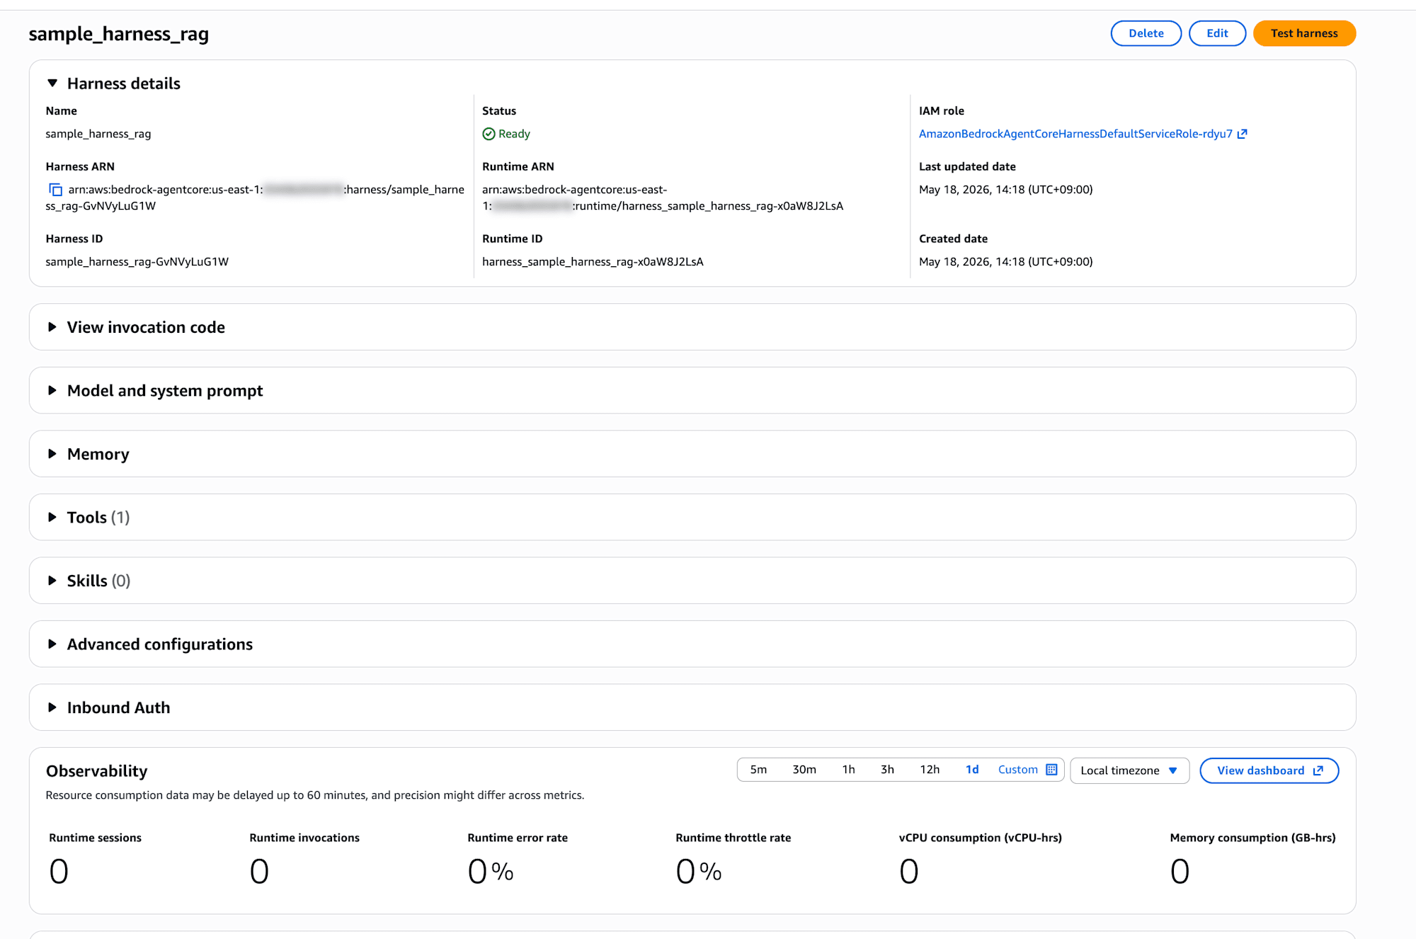This screenshot has width=1416, height=939.
Task: Select the 12h time range
Action: [930, 770]
